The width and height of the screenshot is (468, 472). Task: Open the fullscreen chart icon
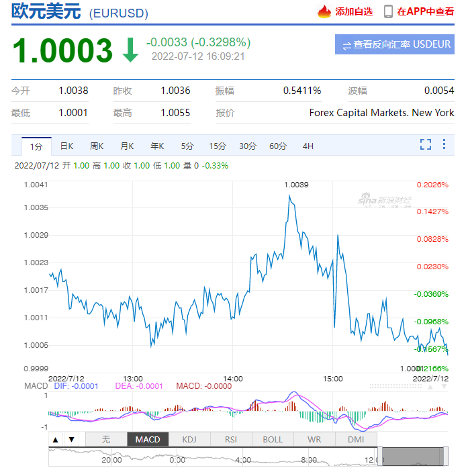pyautogui.click(x=425, y=144)
